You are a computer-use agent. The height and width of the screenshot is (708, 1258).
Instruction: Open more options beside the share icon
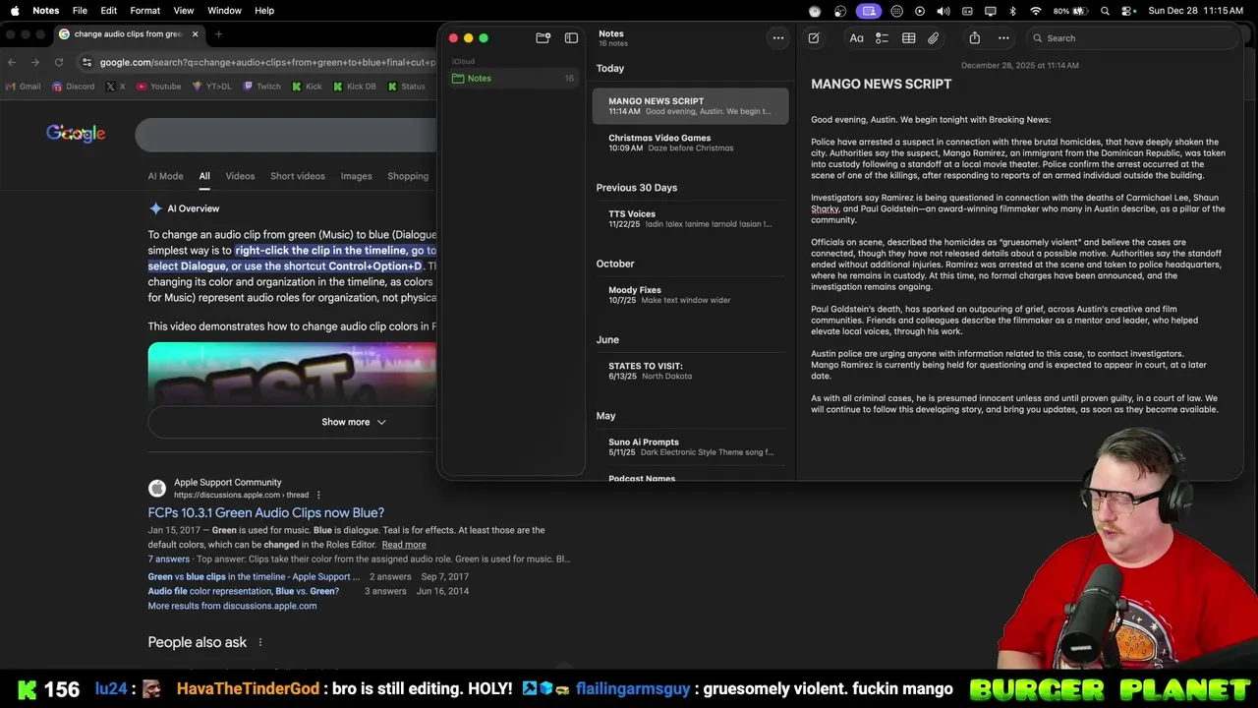(x=1003, y=38)
